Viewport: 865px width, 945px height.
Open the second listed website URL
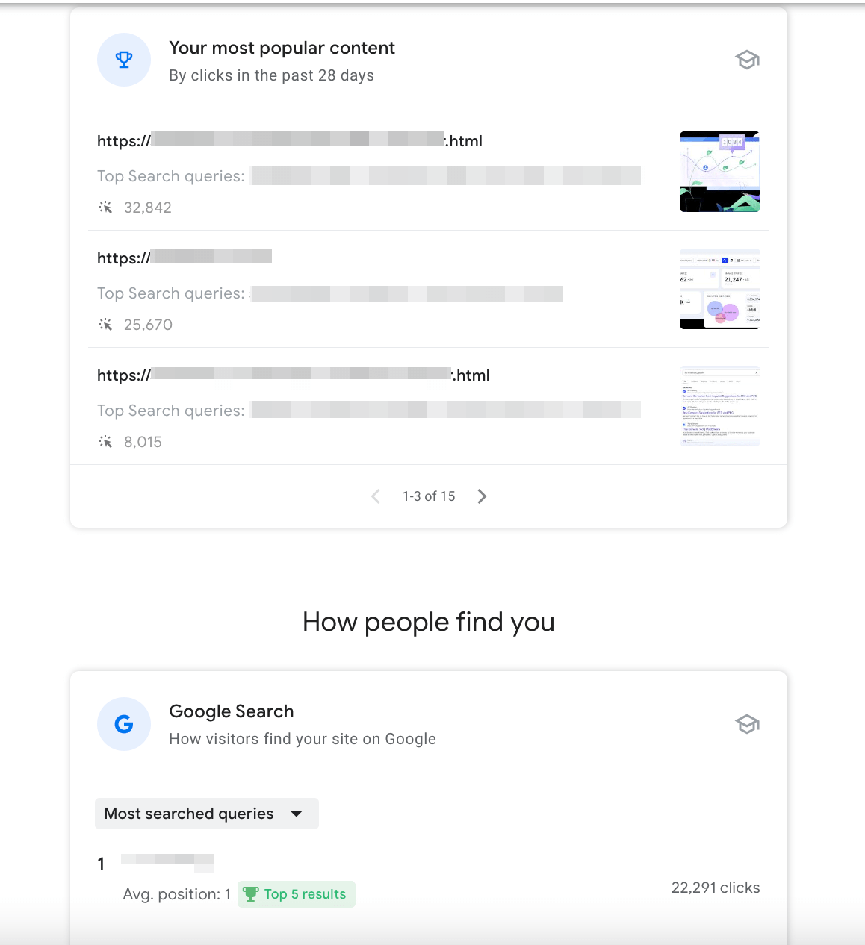(184, 258)
